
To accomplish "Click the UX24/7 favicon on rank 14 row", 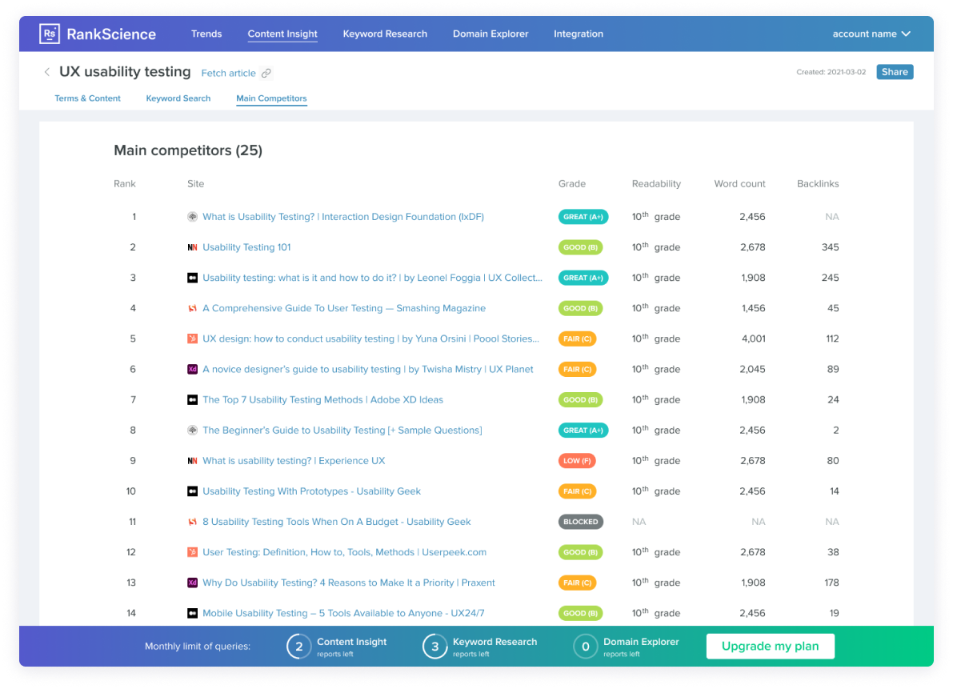I will [191, 613].
